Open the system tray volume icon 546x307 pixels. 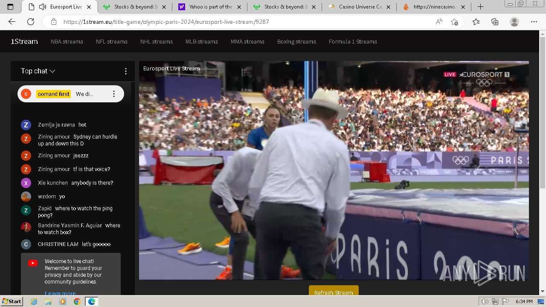[x=485, y=301]
